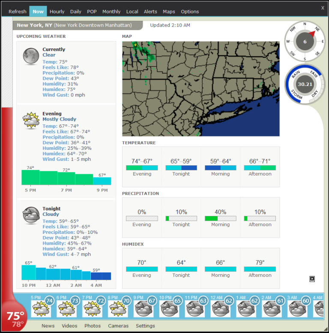Click the Evening temperature bar 74°–67°
Viewport: 329px width, 333px height.
tap(142, 167)
